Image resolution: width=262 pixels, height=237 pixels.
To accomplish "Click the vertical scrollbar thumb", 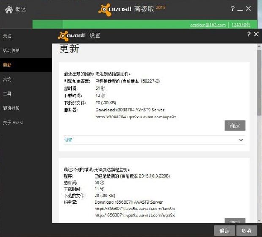I will pos(259,83).
